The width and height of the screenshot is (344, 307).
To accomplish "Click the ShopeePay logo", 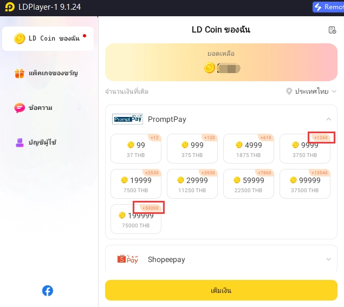I will point(128,259).
